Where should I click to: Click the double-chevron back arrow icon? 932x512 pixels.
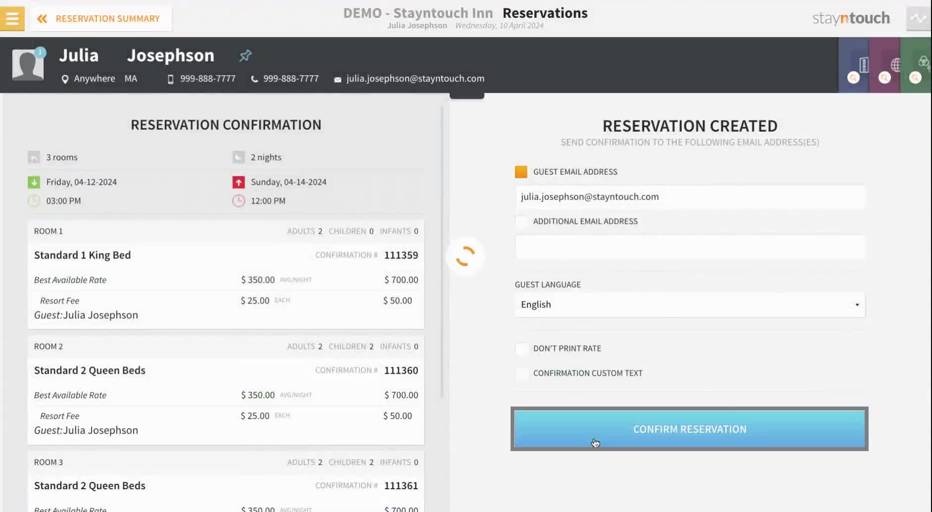click(42, 19)
